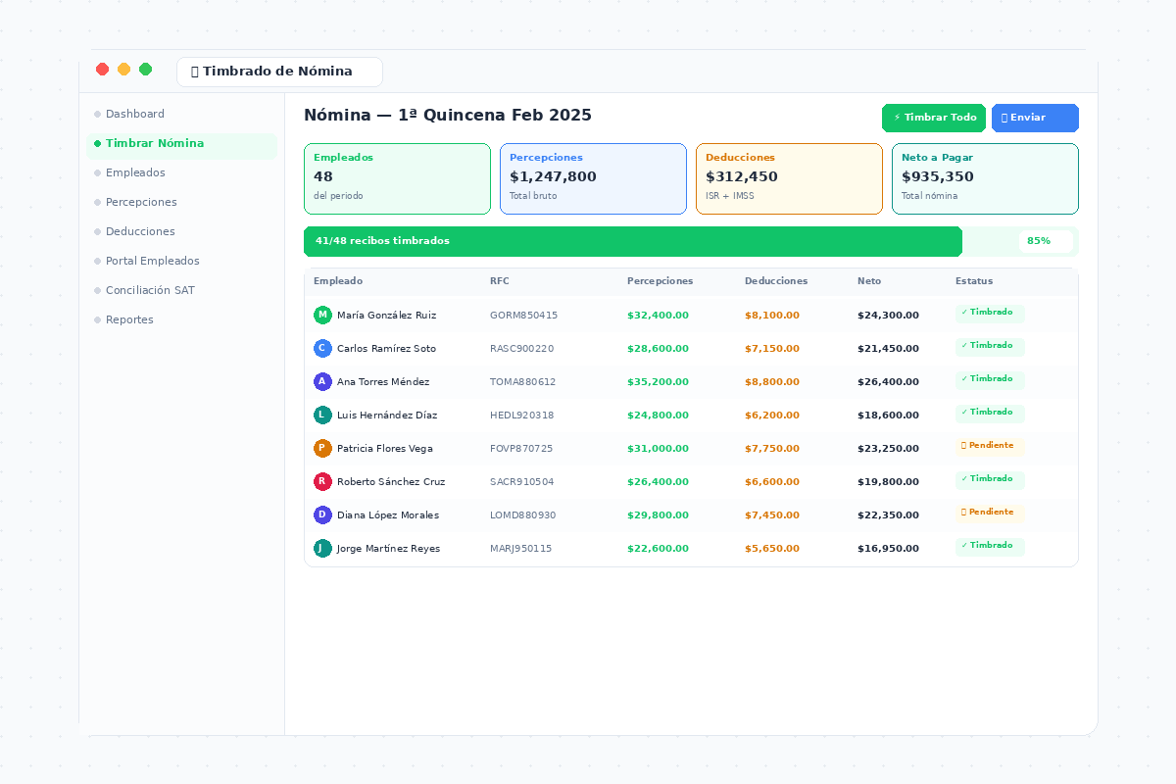Viewport: 1176px width, 784px height.
Task: Click María González Ruiz's green M avatar
Action: [x=322, y=315]
